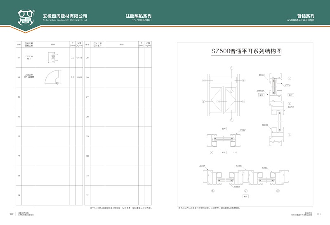This screenshot has height=225, width=330.
Task: Click page number 041 in footer
Action: tap(318, 213)
